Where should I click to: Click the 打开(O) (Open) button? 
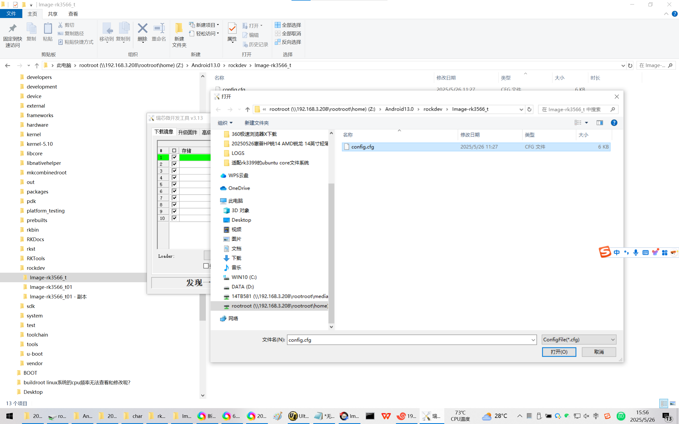[559, 352]
